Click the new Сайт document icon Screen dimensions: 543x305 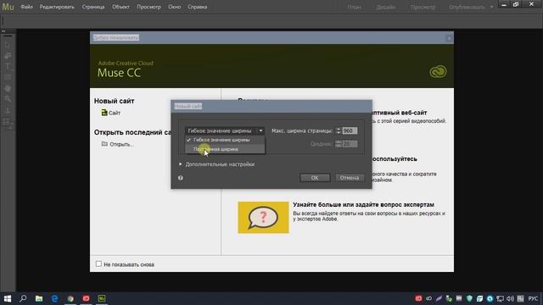point(104,113)
